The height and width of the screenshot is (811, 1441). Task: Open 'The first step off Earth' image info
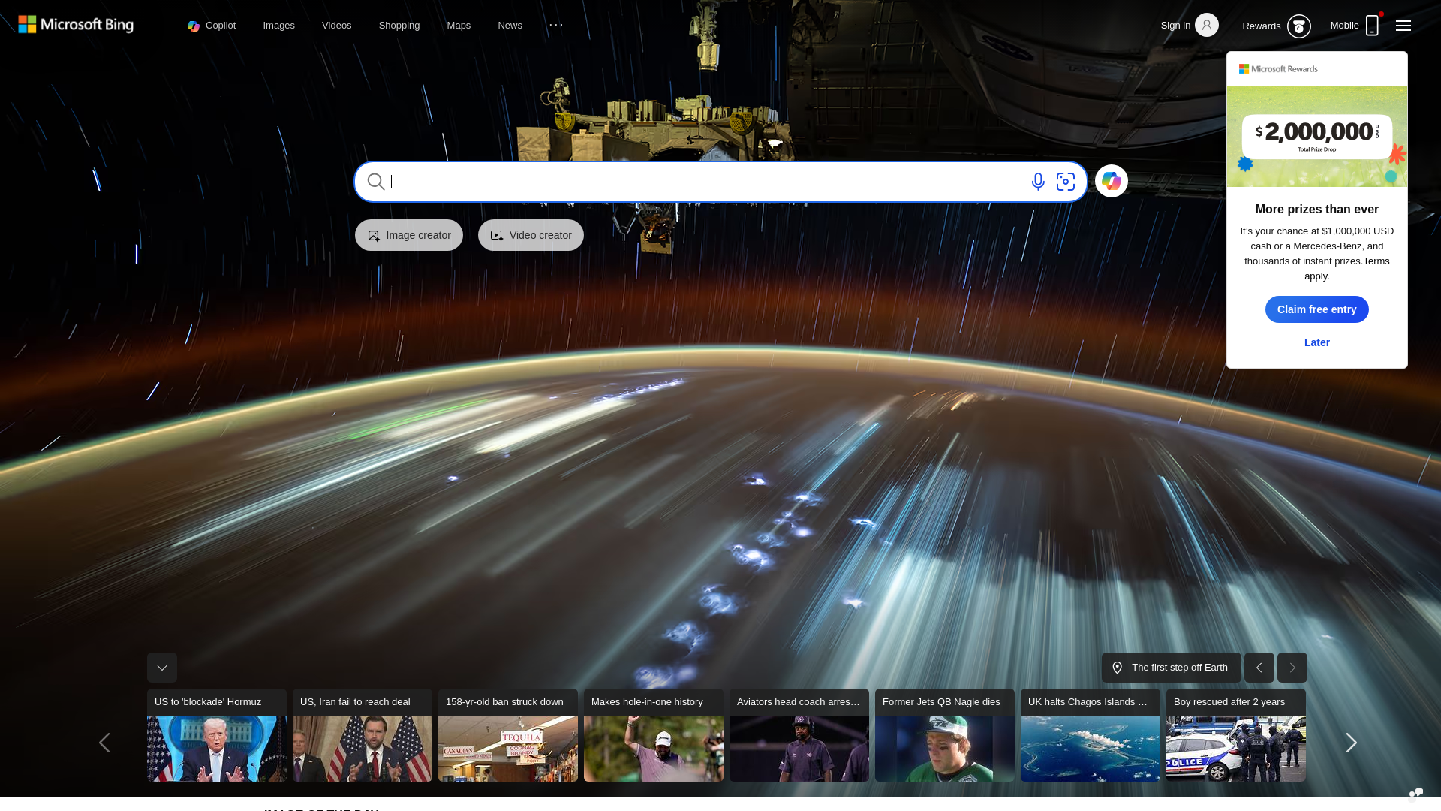tap(1172, 668)
